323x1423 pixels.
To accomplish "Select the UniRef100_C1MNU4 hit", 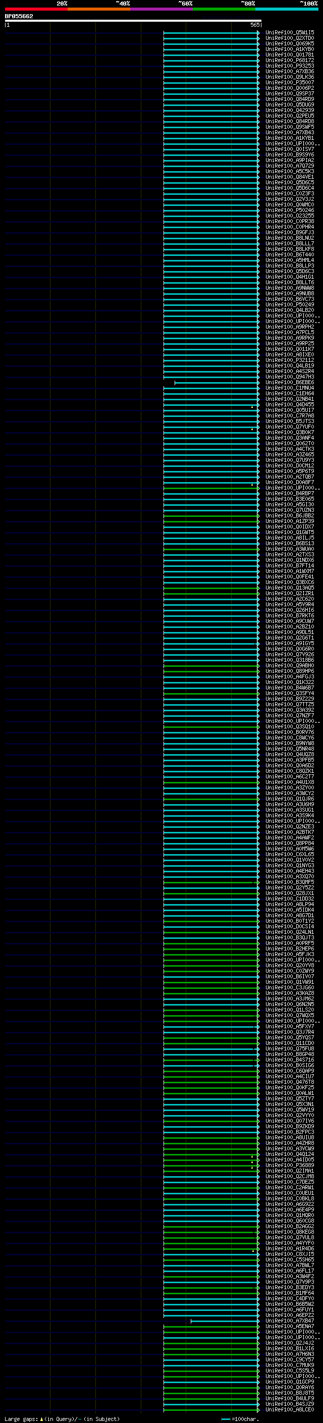I will 290,388.
